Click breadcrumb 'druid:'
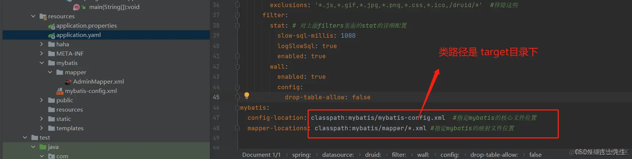The height and width of the screenshot is (159, 632). click(373, 155)
